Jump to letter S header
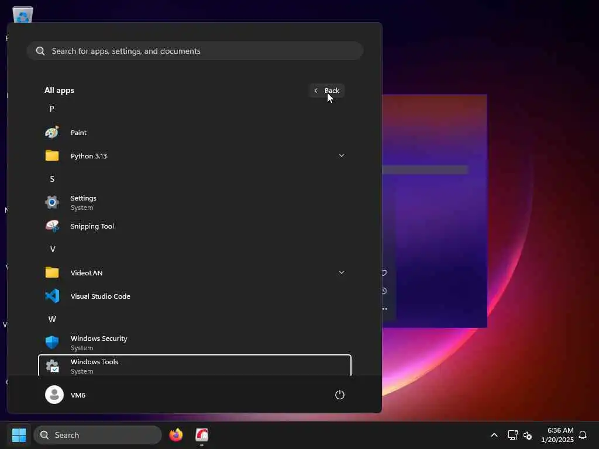Viewport: 599px width, 449px height. coord(52,179)
